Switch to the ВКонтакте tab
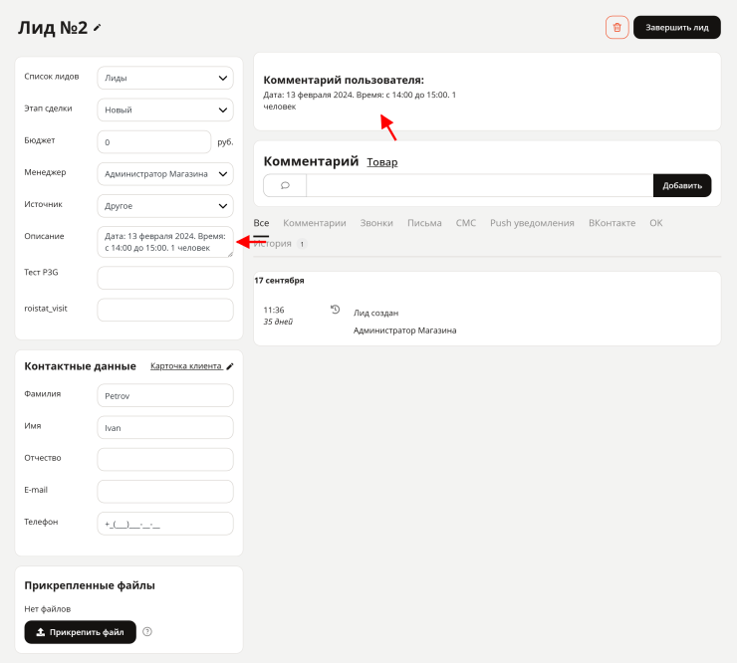Screen dimensions: 737x663 click(612, 223)
